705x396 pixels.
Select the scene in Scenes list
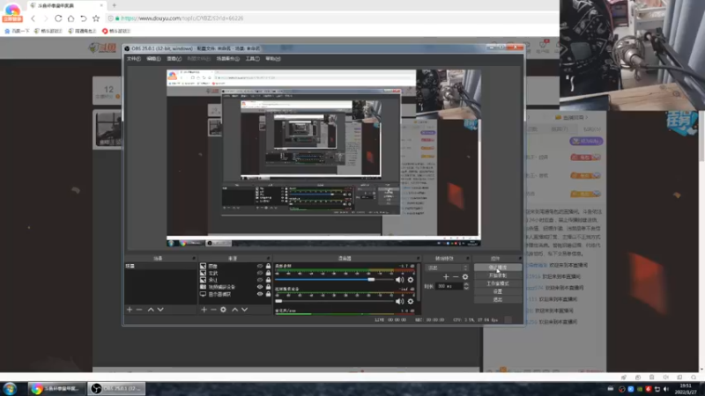(x=160, y=267)
